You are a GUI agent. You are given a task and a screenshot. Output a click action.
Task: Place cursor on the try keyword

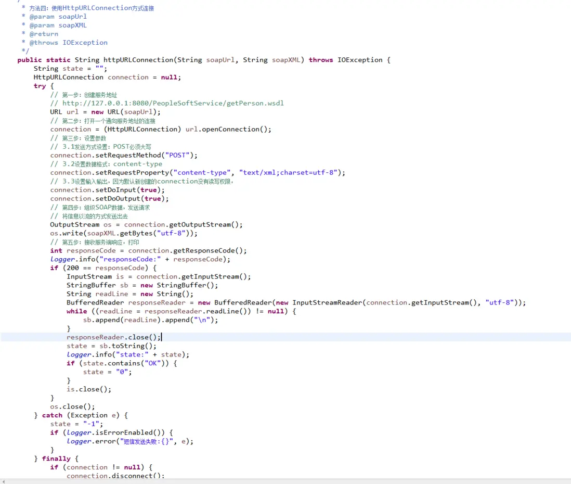pyautogui.click(x=39, y=85)
